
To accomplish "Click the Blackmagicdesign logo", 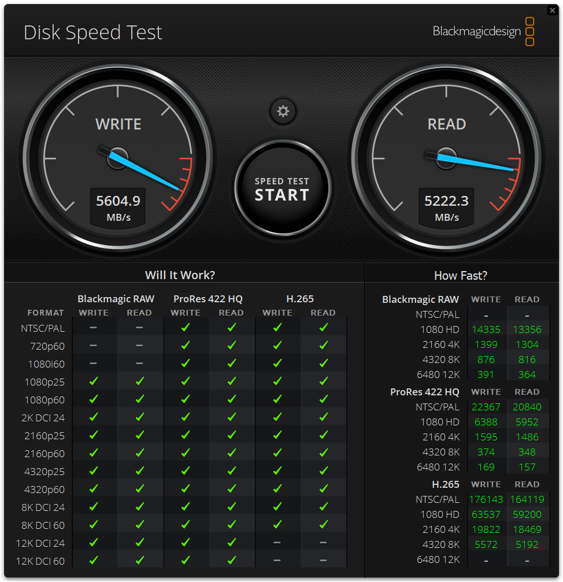I will tap(483, 31).
